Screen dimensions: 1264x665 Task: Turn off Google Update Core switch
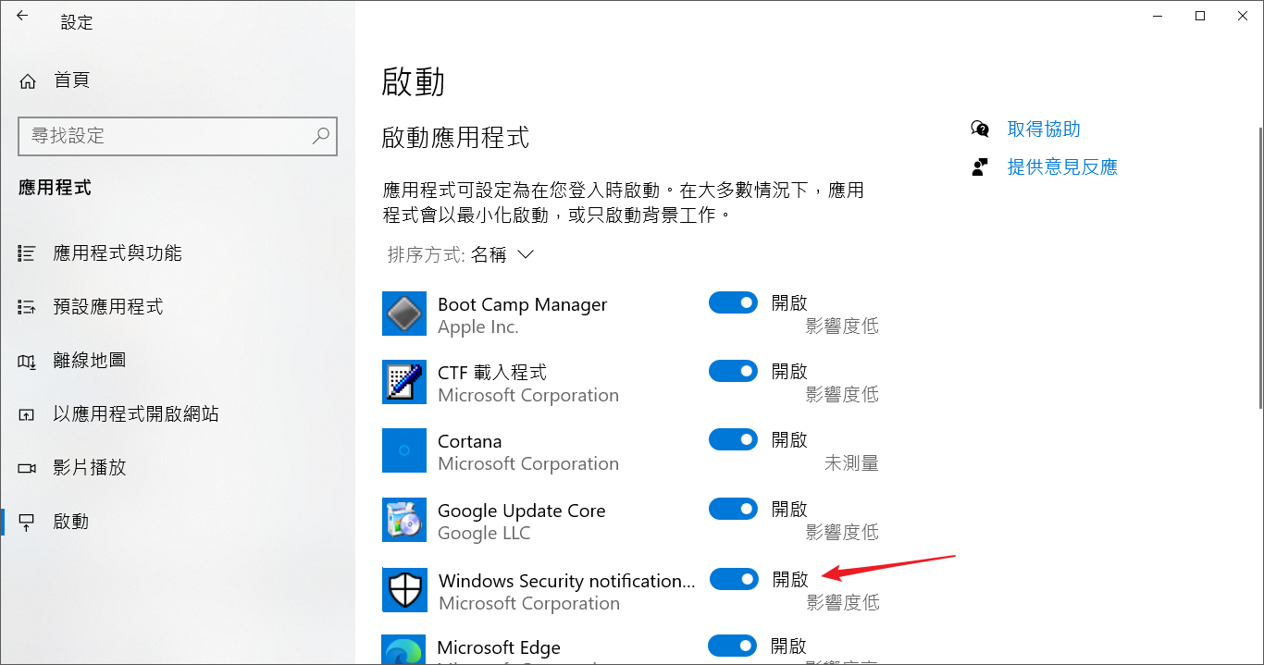point(734,509)
